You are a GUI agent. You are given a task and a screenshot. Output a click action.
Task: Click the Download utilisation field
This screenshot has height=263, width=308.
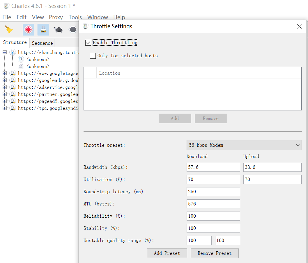[x=213, y=180]
